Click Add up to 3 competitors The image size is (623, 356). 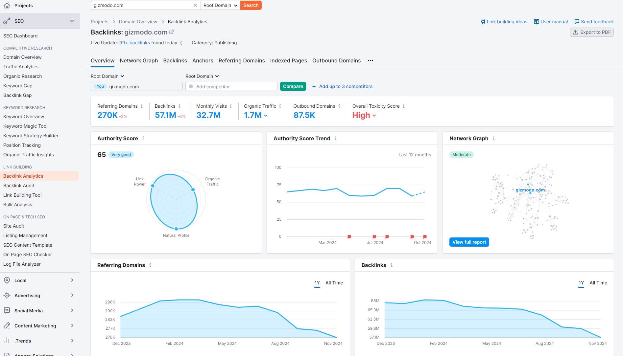tap(342, 86)
